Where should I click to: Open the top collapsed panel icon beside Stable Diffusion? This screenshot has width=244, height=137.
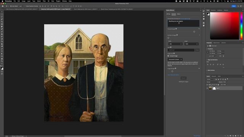204,11
